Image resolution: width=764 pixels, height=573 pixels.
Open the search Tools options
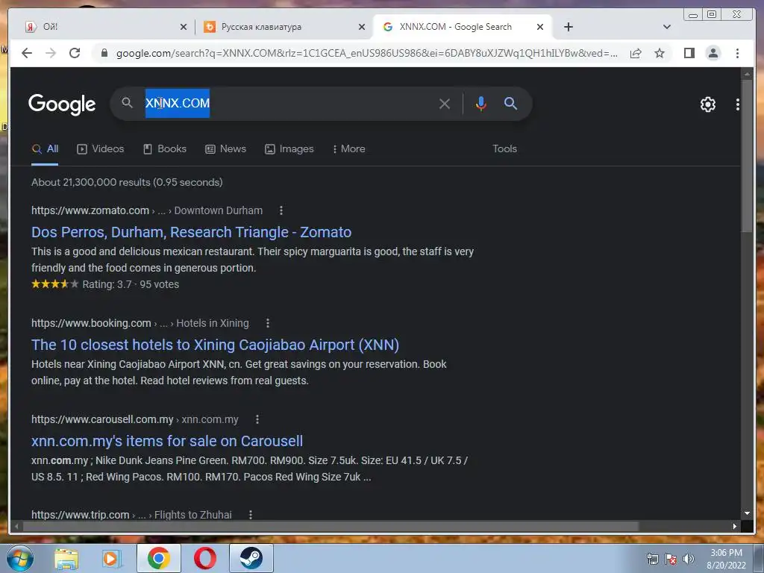point(504,148)
